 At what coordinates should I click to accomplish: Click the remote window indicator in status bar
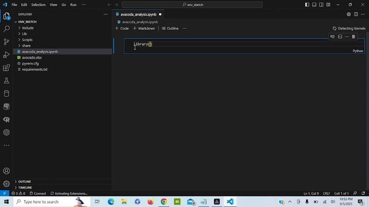(x=5, y=193)
